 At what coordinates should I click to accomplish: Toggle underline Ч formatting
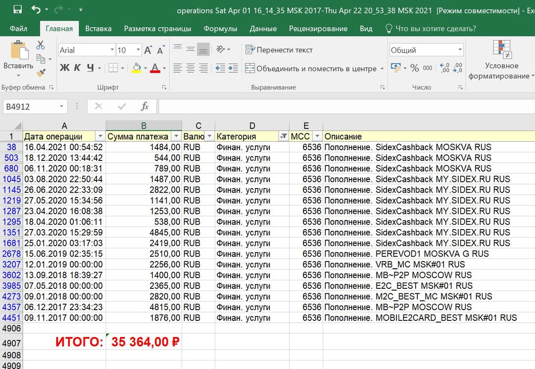(91, 68)
